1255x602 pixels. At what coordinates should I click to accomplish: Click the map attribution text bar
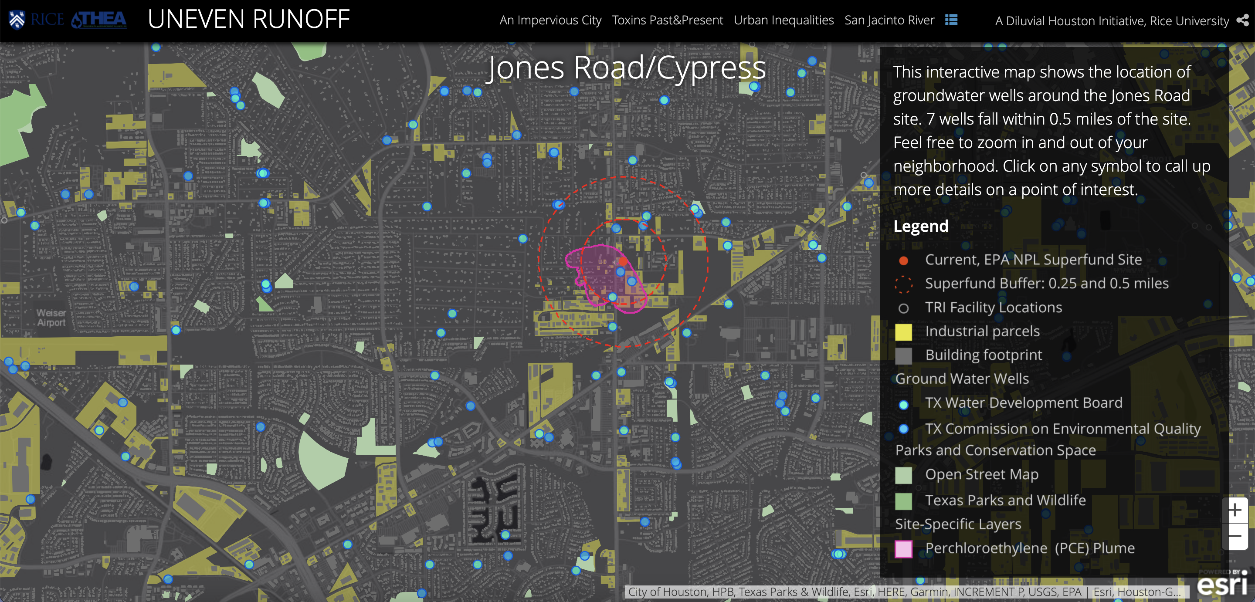(x=904, y=592)
